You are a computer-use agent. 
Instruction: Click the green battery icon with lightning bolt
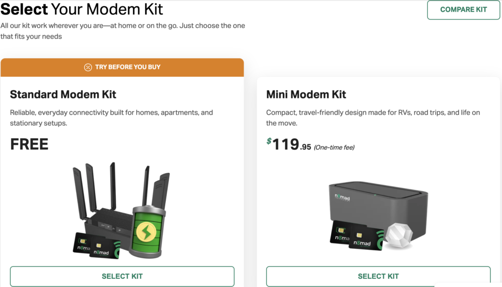149,232
